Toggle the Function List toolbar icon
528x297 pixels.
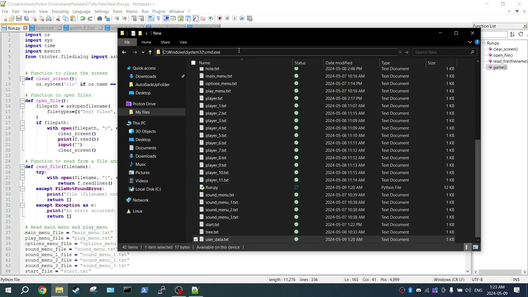click(196, 18)
